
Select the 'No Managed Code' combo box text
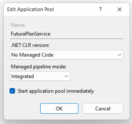(x=32, y=55)
